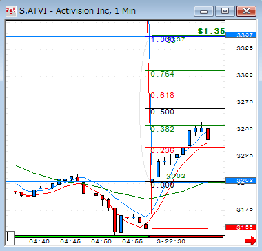Click the 04:40 time axis label

39,241
